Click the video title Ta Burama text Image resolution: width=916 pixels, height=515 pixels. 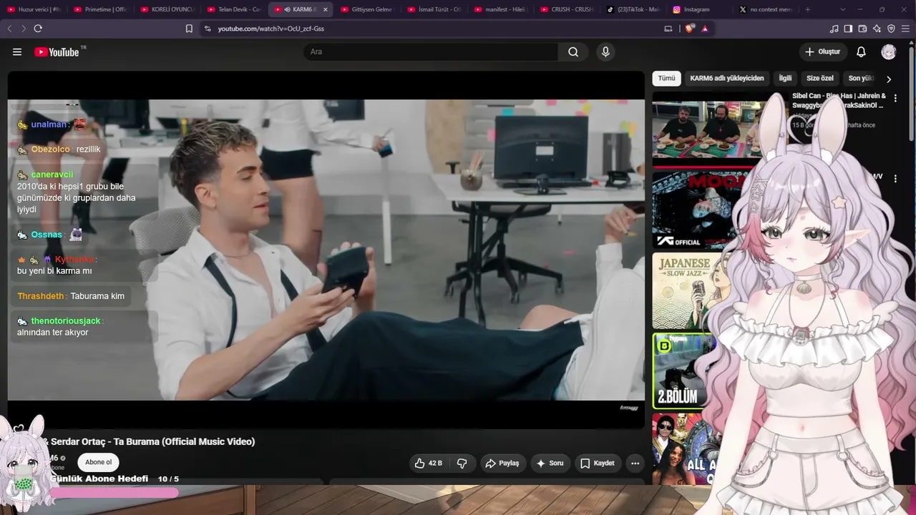click(x=151, y=441)
